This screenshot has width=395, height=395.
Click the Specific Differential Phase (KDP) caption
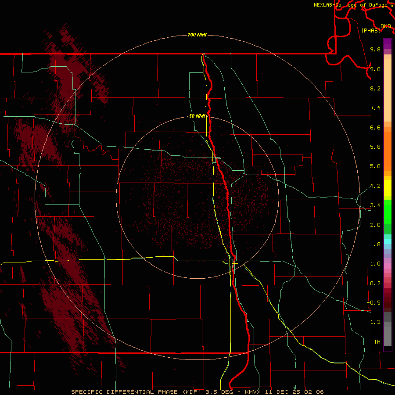coord(136,392)
